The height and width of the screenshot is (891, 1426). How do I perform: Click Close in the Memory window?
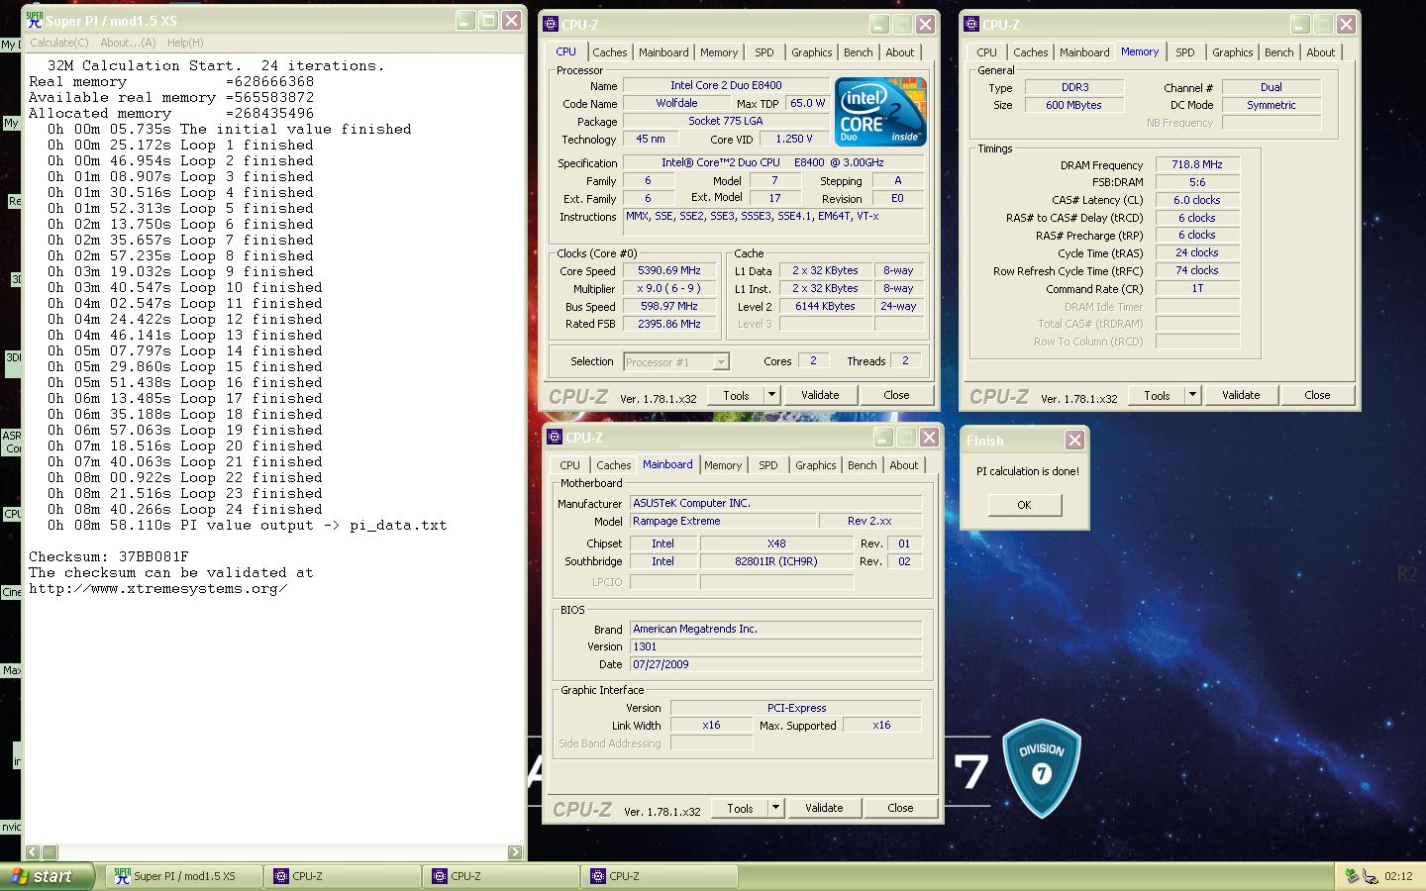click(1317, 395)
